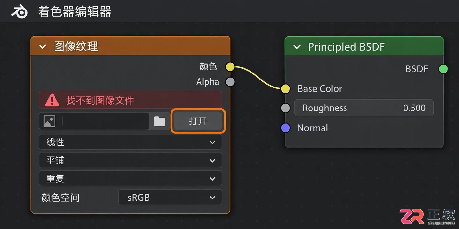This screenshot has width=459, height=229.
Task: Click the BSDF output label
Action: 417,69
